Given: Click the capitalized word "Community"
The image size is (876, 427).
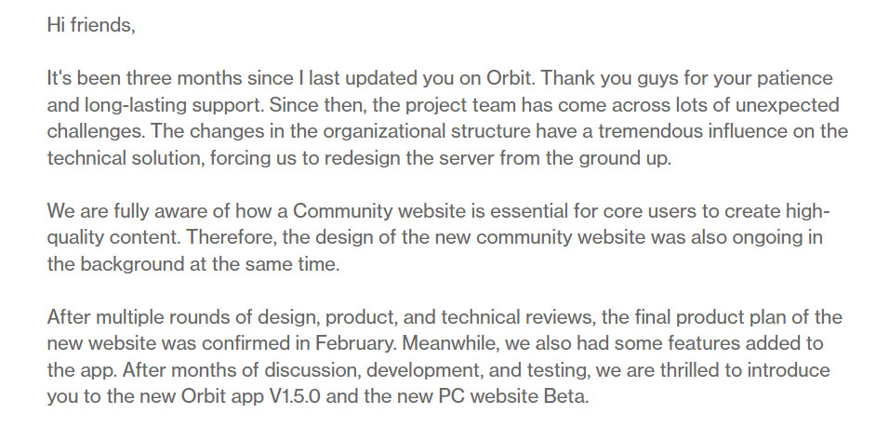Looking at the screenshot, I should tap(342, 212).
